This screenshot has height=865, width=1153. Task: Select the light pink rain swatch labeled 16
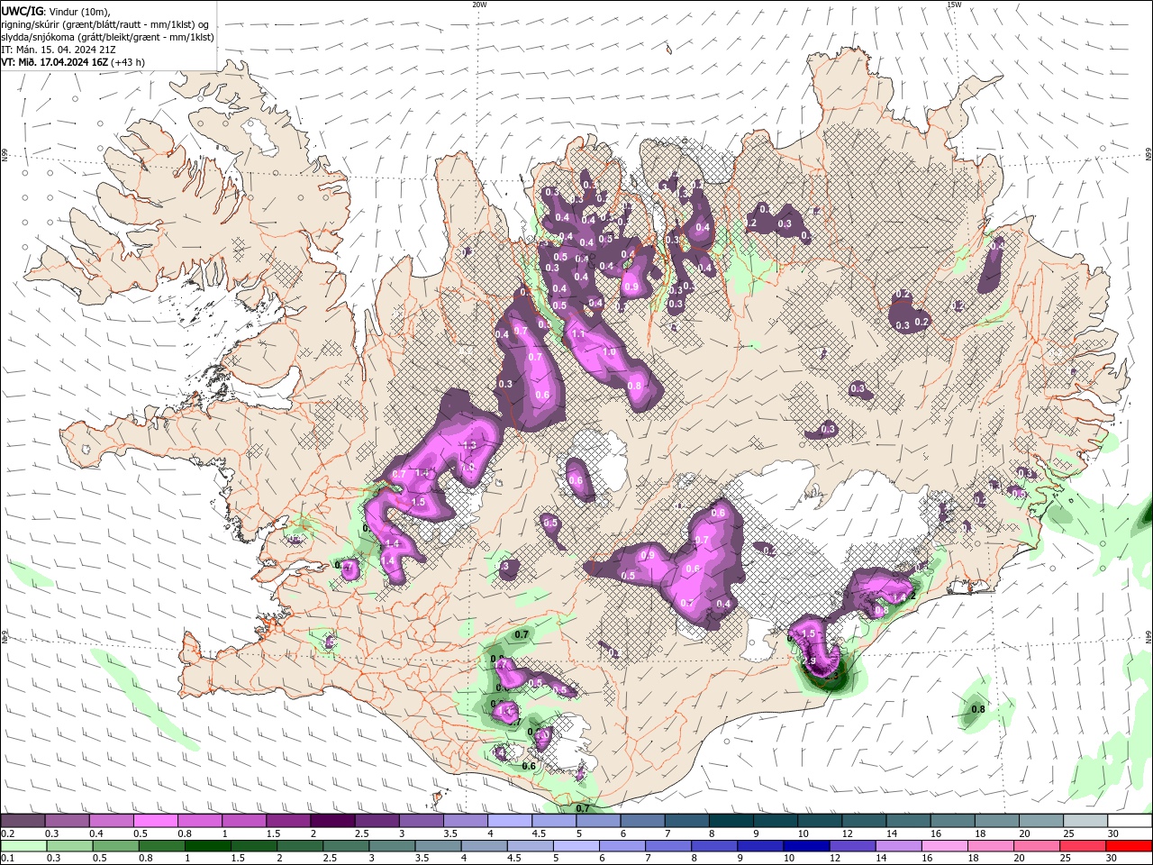point(943,846)
